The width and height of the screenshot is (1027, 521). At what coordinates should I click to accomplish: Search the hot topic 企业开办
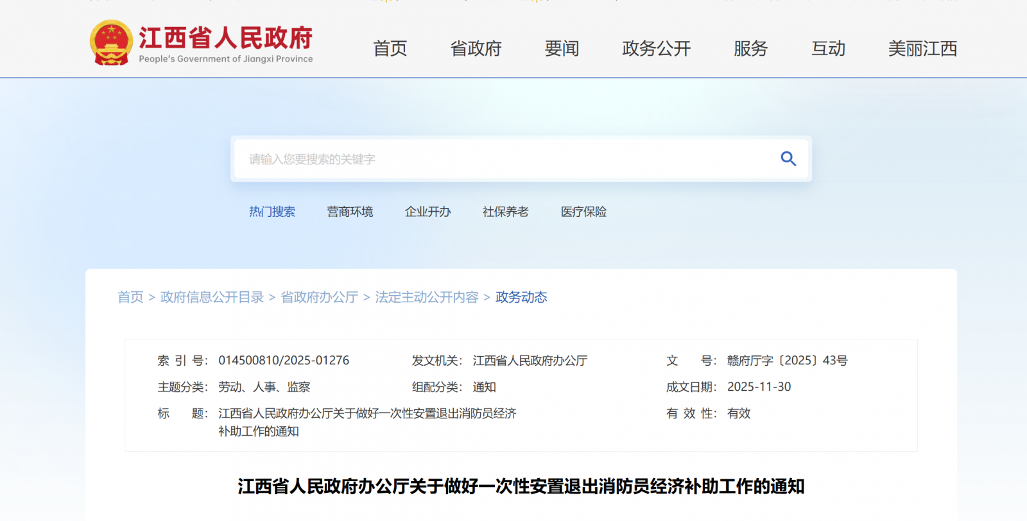(x=427, y=212)
